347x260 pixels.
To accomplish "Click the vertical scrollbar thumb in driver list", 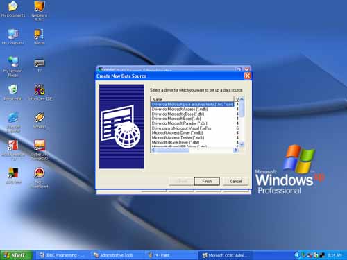I will click(x=242, y=110).
